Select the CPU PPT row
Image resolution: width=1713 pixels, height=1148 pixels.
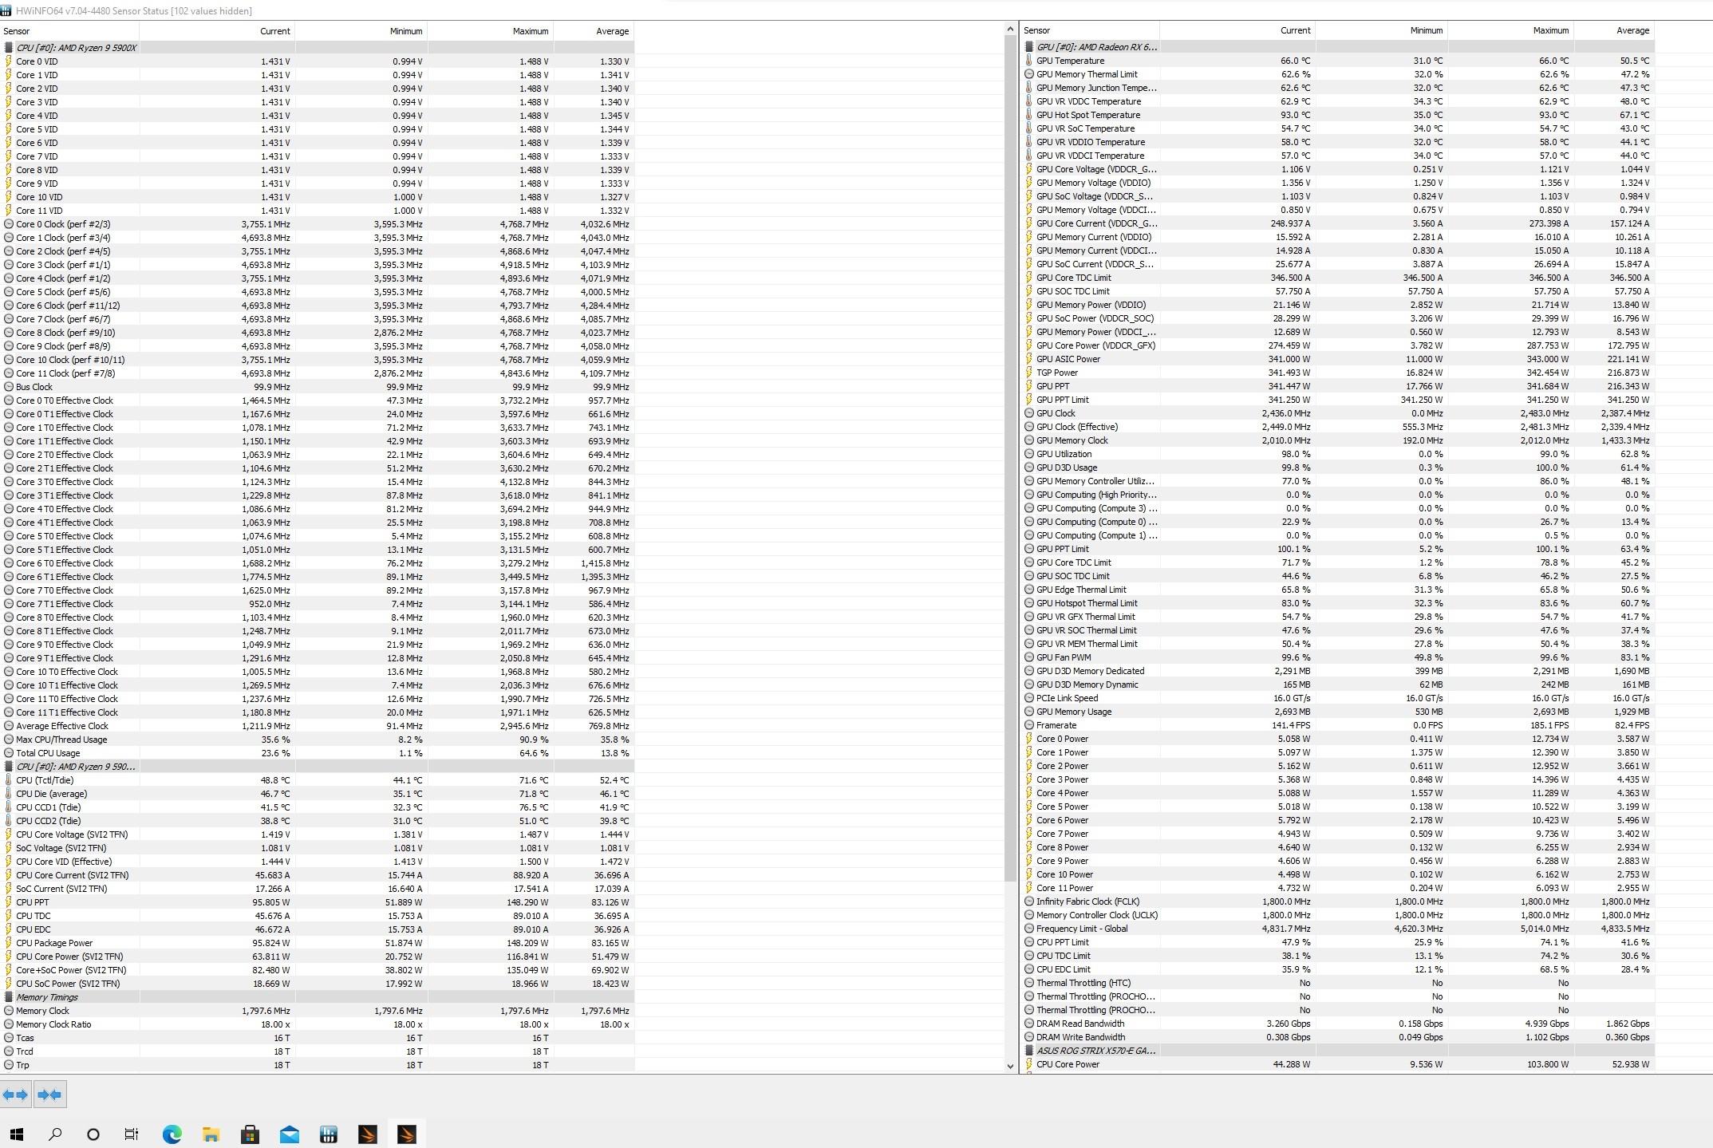click(x=317, y=902)
